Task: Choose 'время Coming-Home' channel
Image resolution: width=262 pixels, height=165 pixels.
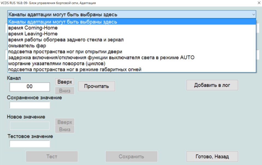Action: click(x=132, y=28)
